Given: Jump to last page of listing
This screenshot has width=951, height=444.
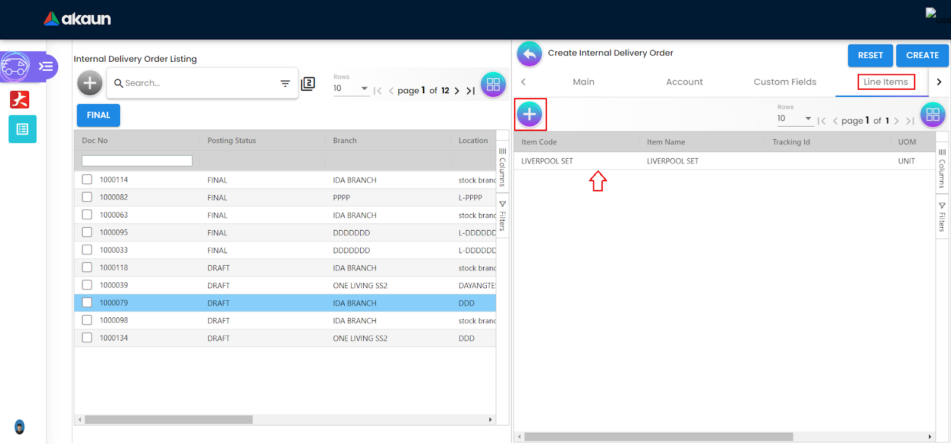Looking at the screenshot, I should 470,91.
